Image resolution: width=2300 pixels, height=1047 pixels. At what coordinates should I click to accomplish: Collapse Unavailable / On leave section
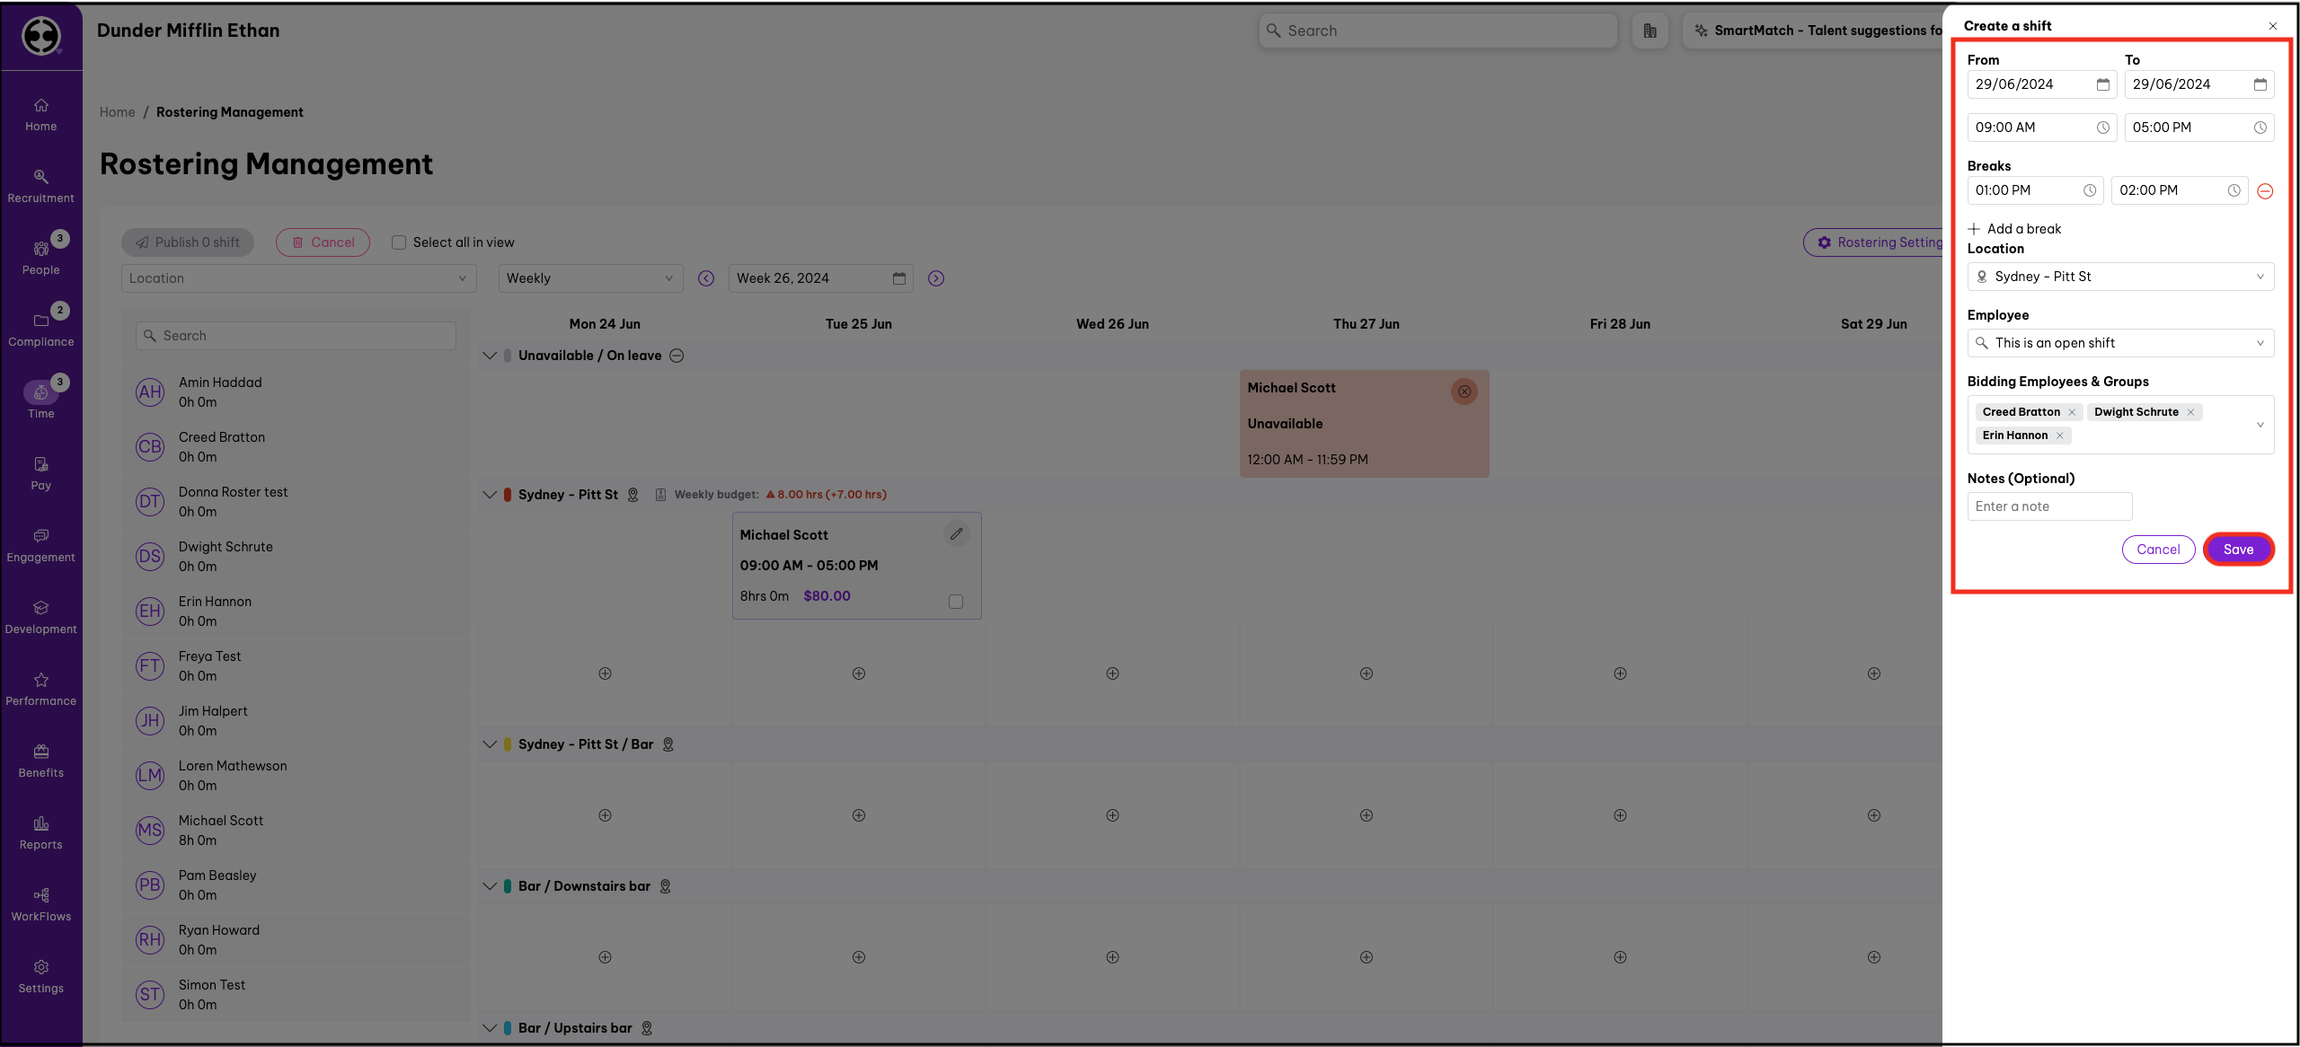(x=490, y=356)
